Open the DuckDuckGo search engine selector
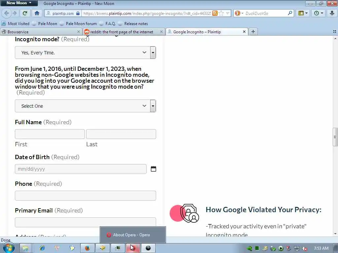This screenshot has width=338, height=253. [x=239, y=13]
